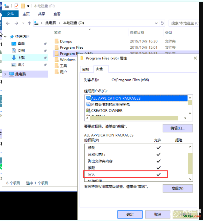Click the 高级(V) button
Viewport: 203px width, 221px height.
tap(177, 188)
